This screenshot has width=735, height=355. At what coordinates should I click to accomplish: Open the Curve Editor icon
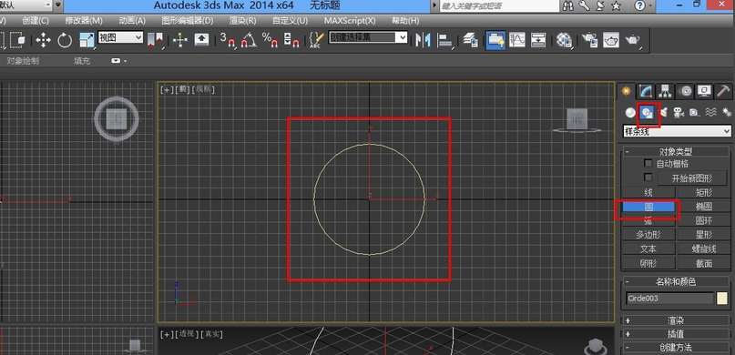(517, 40)
